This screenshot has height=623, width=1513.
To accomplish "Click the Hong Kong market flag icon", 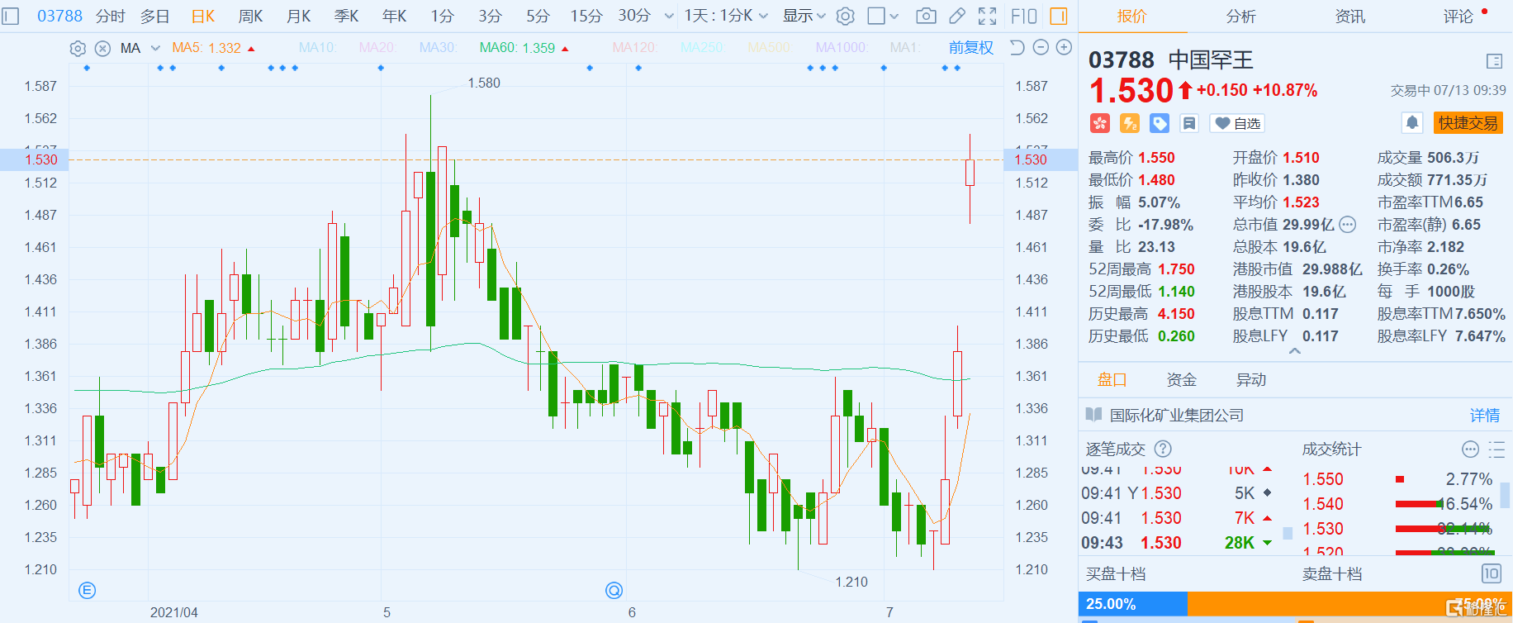I will pyautogui.click(x=1099, y=123).
